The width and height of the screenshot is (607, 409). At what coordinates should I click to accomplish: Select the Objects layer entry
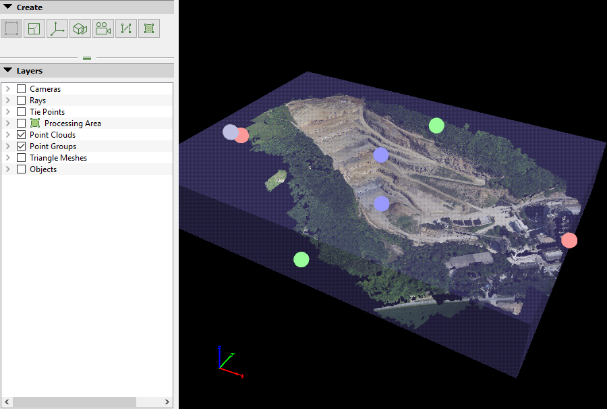click(x=43, y=169)
